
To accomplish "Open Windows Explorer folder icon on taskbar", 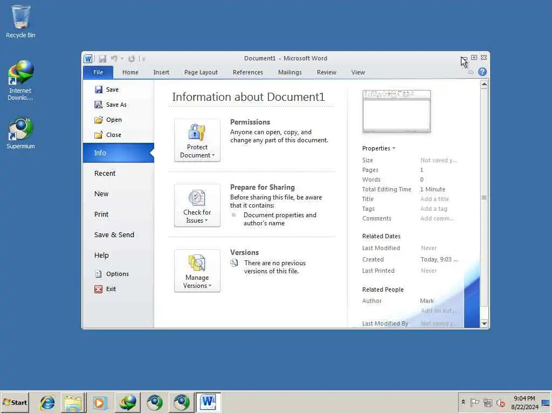I will pyautogui.click(x=73, y=402).
